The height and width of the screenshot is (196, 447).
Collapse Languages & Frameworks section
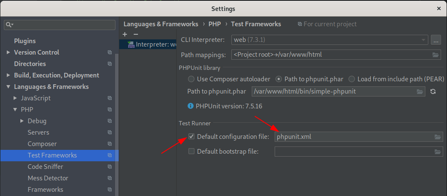point(8,87)
